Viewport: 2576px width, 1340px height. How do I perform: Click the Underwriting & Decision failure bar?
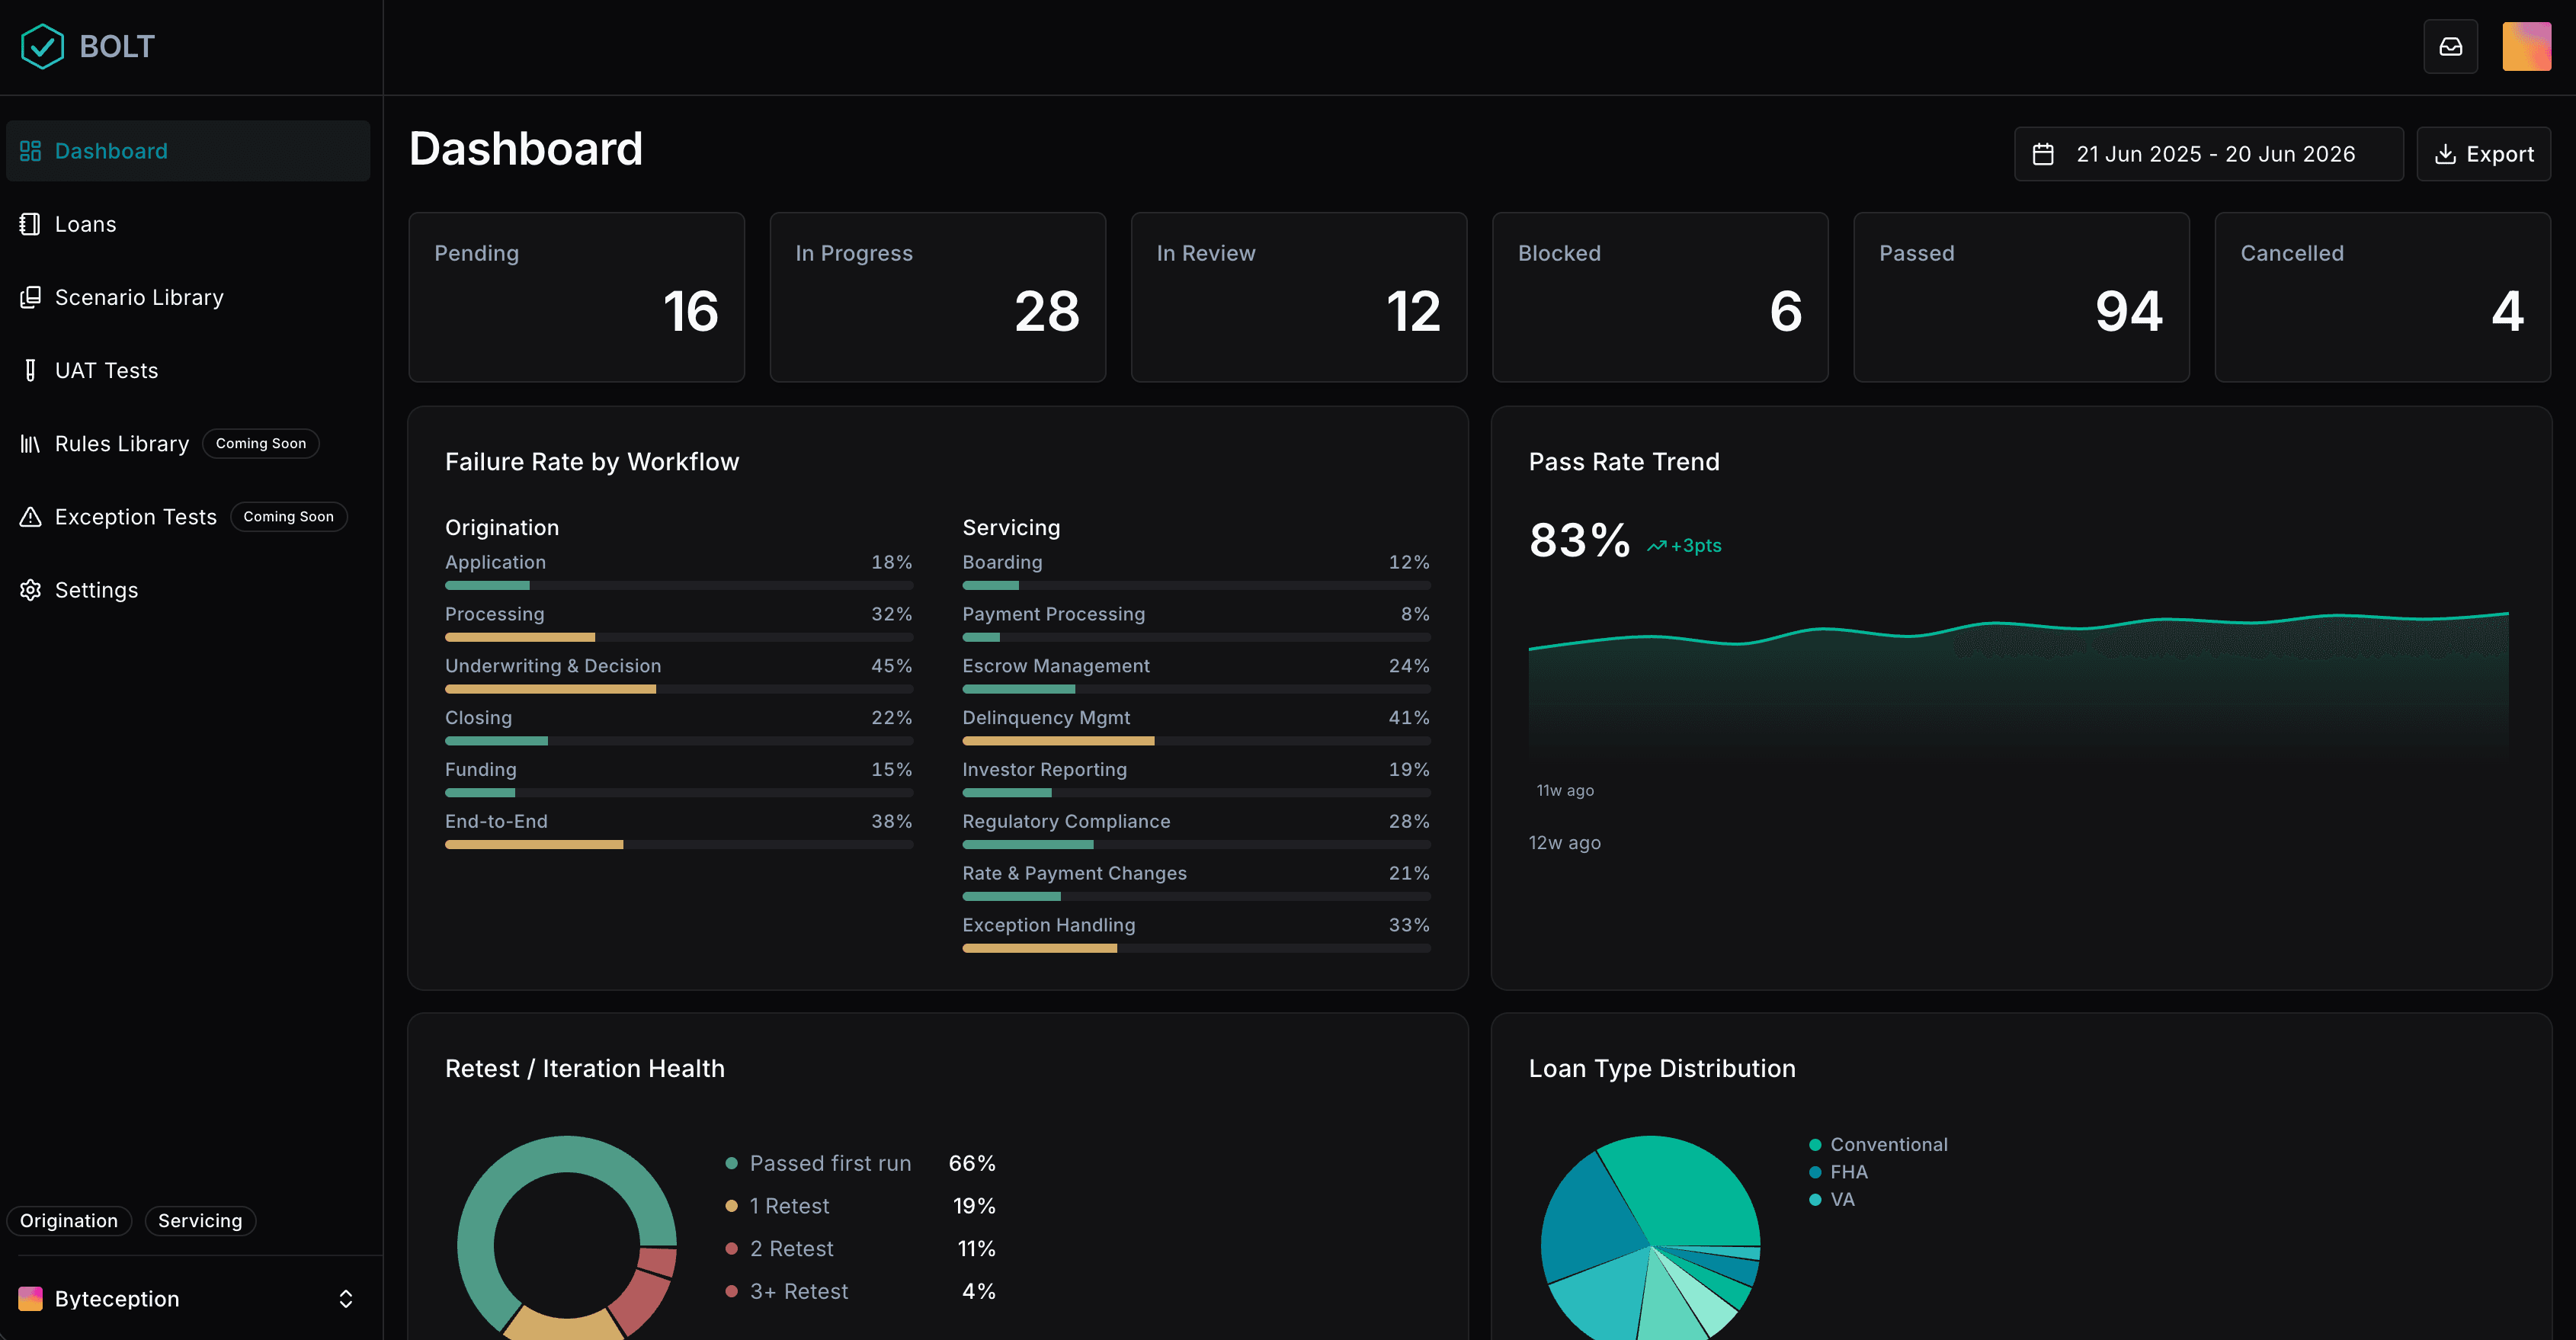(x=679, y=689)
